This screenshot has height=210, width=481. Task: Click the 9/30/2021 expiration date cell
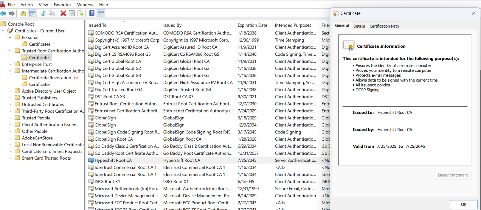[x=247, y=97]
